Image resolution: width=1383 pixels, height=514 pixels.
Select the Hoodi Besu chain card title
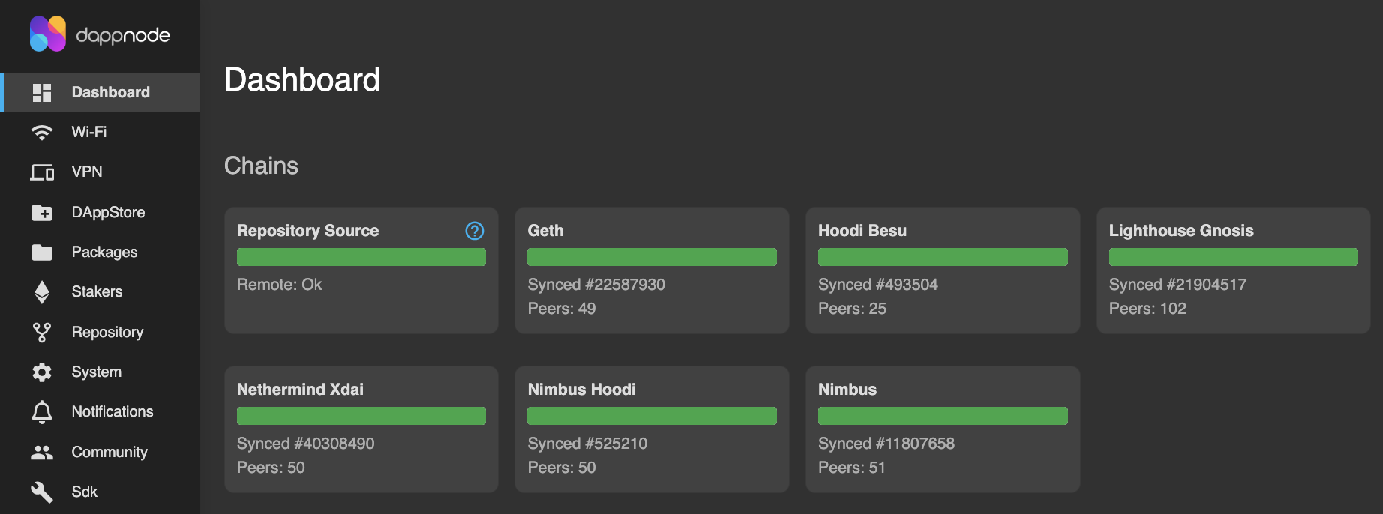(862, 231)
